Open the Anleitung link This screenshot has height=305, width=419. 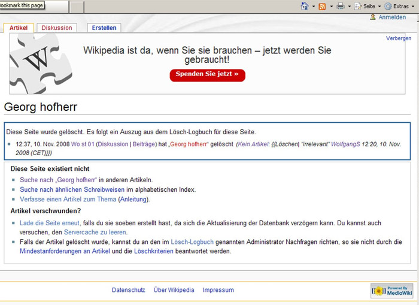133,200
